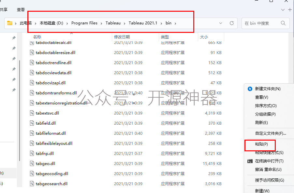The image size is (294, 193).
Task: Open 查看(V) submenu in context menu
Action: 261,97
